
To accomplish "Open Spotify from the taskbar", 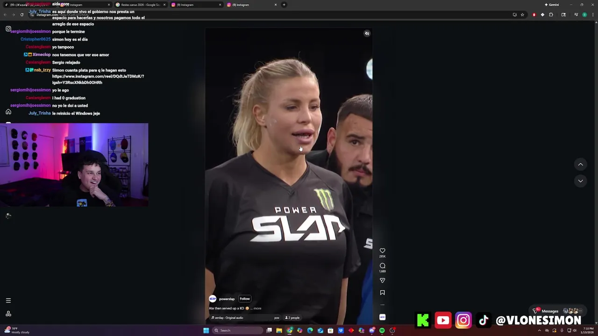I will point(382,330).
